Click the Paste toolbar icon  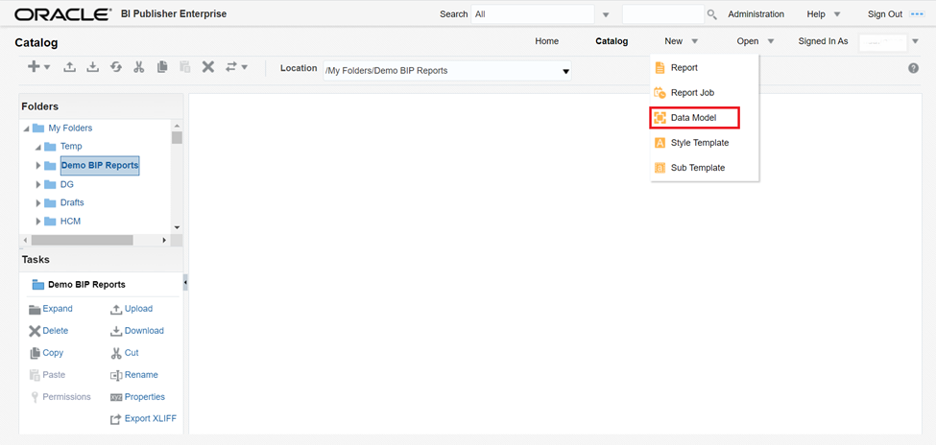coord(184,67)
